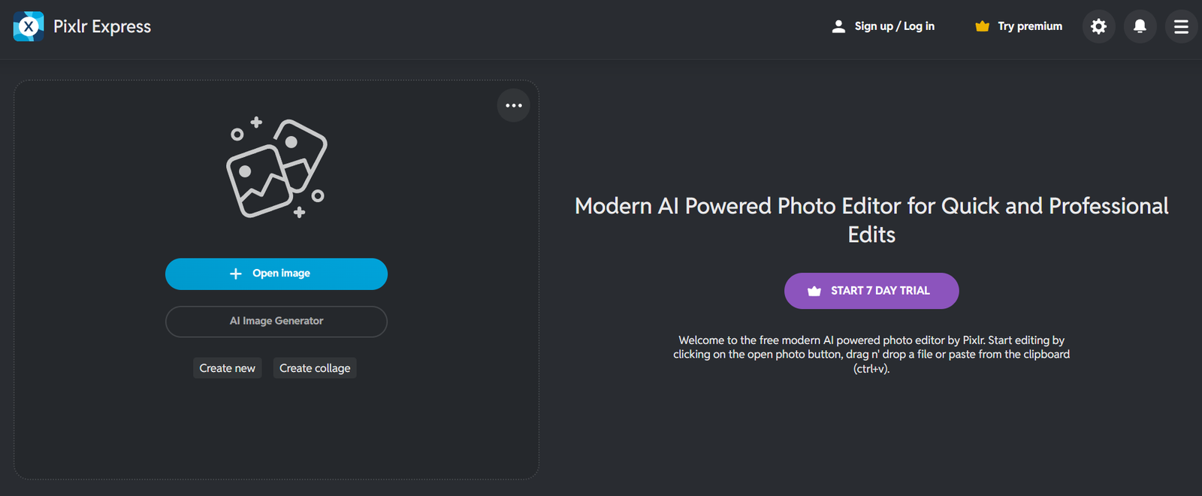Click the photo stack illustration

click(x=276, y=168)
